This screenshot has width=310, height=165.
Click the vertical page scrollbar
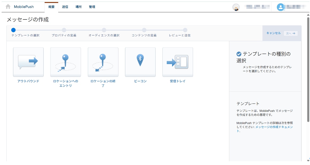tap(308, 69)
